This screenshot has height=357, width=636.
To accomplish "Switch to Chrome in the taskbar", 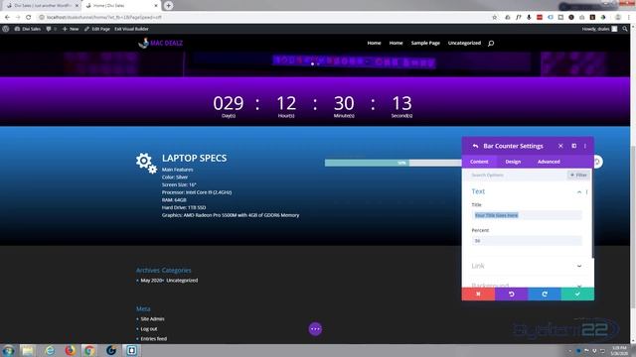I will click(x=89, y=350).
